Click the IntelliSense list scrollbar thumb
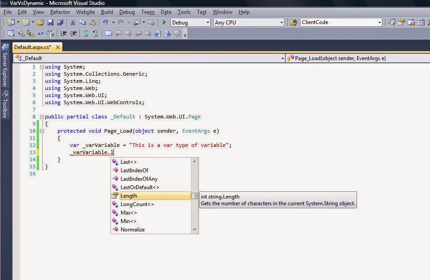The image size is (430, 280). pos(195,196)
